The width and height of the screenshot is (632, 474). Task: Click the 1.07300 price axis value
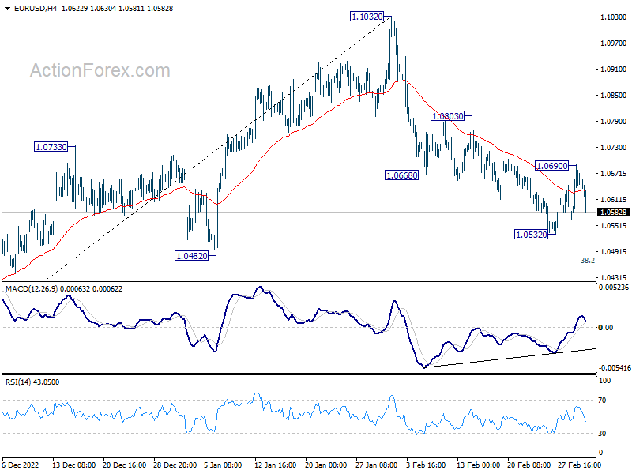[614, 148]
